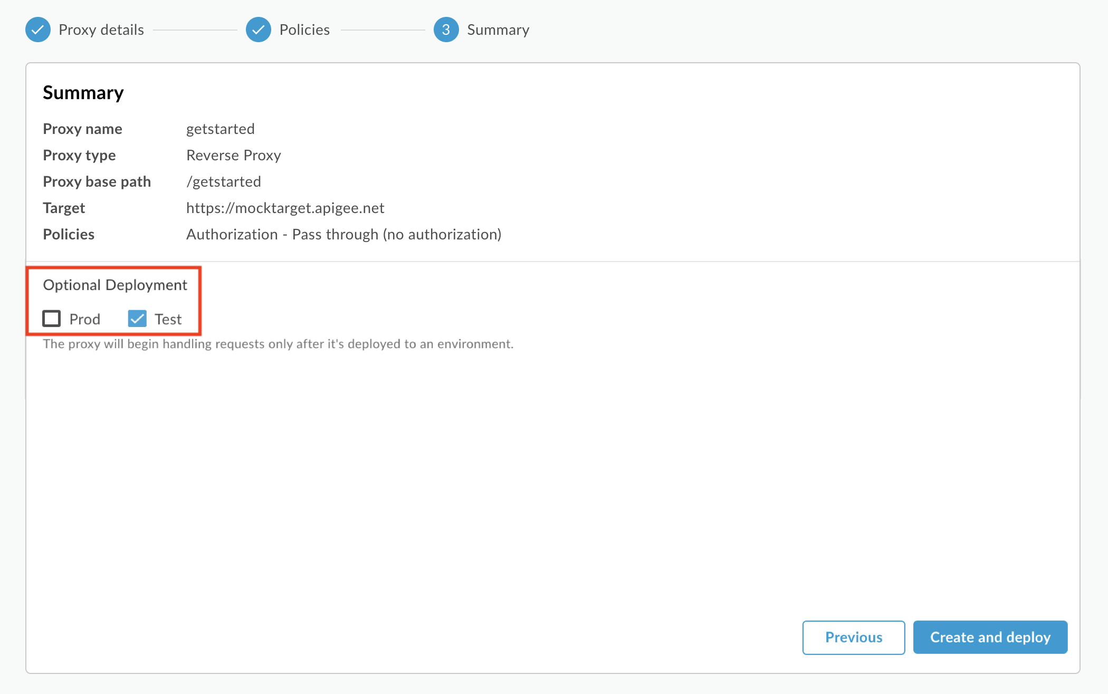Click the Policies completed checkmark icon
This screenshot has width=1108, height=694.
pos(257,30)
